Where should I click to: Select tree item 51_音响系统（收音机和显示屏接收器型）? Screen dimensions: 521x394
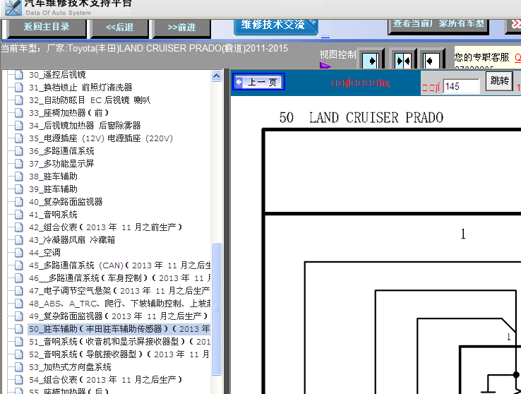point(119,342)
